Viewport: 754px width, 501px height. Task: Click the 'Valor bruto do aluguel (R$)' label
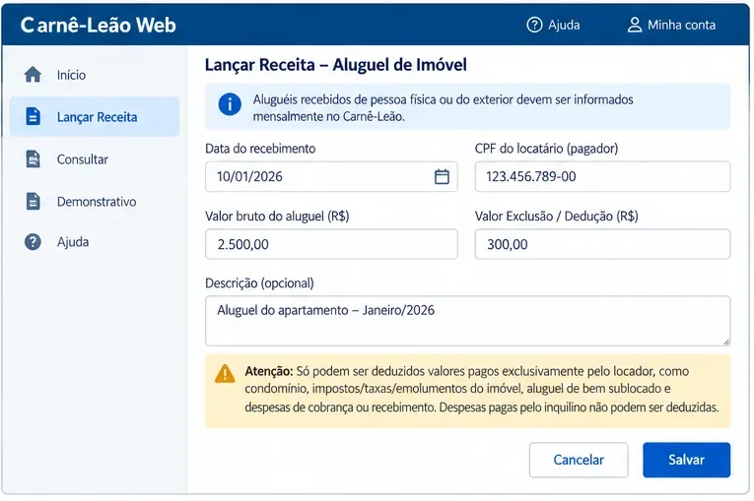point(277,217)
